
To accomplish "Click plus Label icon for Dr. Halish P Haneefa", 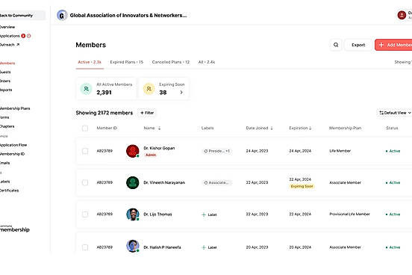I will (204, 247).
